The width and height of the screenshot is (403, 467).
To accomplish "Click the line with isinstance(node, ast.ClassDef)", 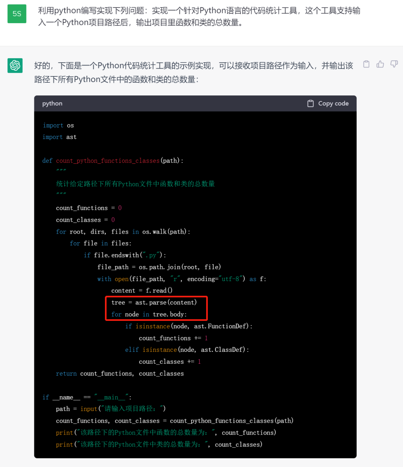I will (x=187, y=350).
